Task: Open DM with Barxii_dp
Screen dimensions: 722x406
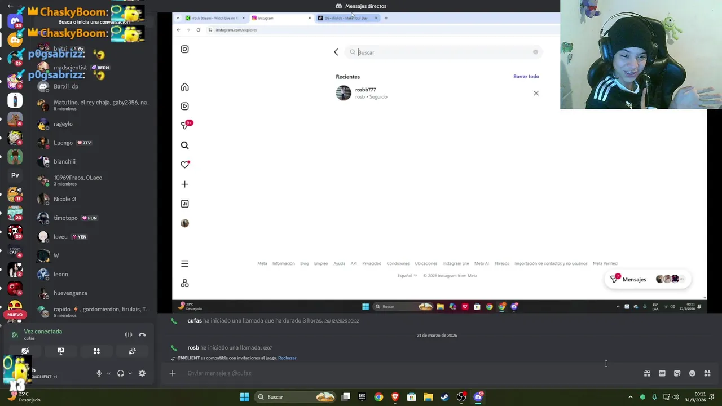Action: [x=95, y=86]
